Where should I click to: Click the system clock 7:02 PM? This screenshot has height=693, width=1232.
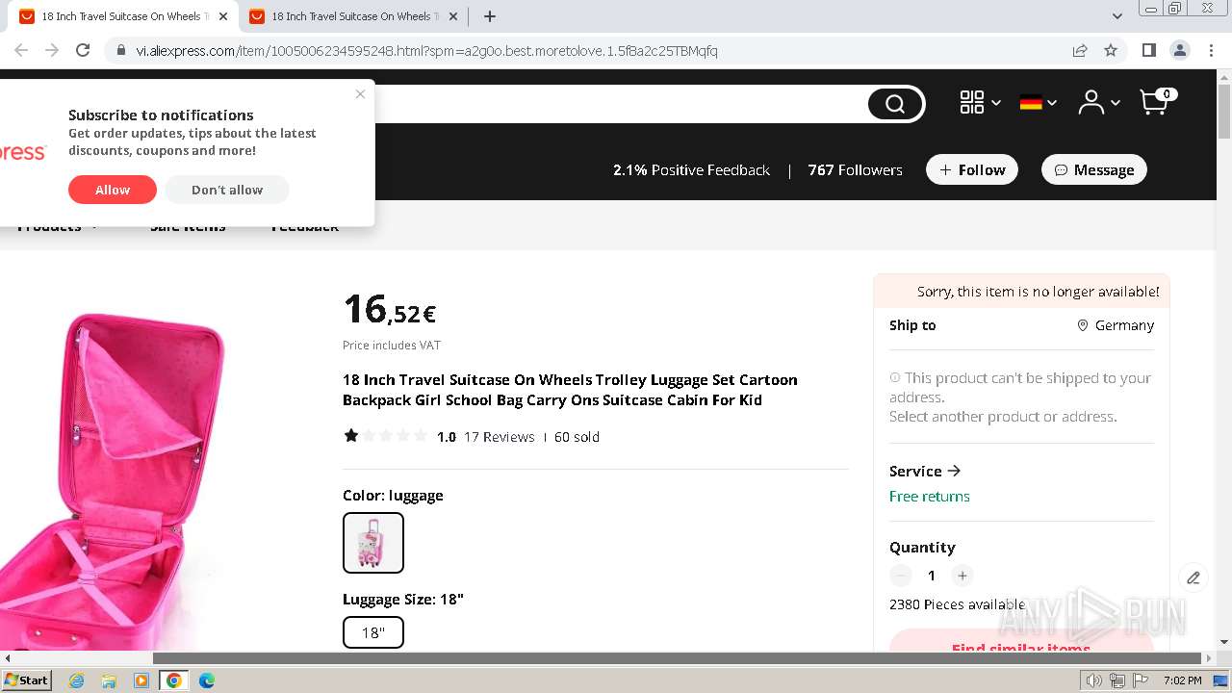[x=1182, y=680]
